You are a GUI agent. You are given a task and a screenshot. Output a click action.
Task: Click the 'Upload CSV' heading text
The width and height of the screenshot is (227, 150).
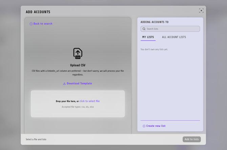[78, 65]
